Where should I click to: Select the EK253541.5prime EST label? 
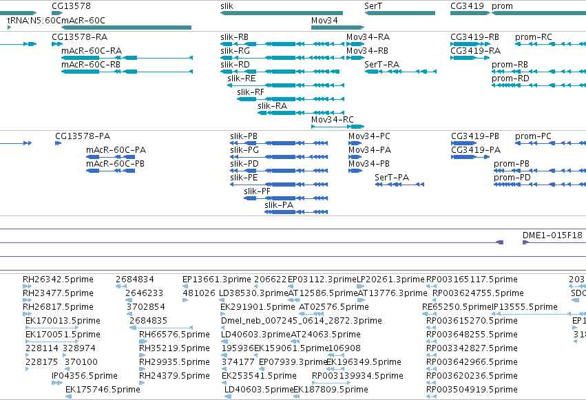coord(259,376)
